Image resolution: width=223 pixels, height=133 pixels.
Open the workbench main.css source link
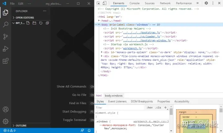151,122
